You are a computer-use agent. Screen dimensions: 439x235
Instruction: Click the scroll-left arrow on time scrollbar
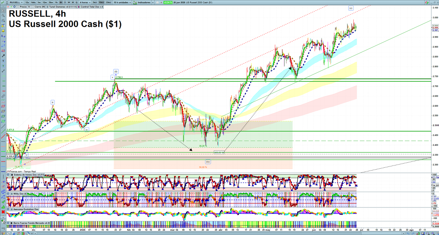(x=35, y=234)
